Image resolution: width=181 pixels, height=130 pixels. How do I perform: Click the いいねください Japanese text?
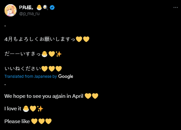pyautogui.click(x=23, y=69)
